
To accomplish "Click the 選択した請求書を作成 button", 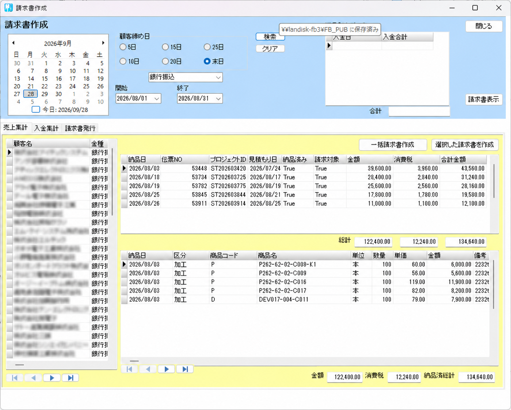I will pos(465,145).
